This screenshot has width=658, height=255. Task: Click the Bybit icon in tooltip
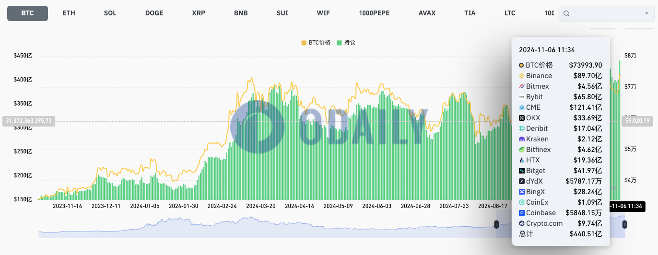522,97
